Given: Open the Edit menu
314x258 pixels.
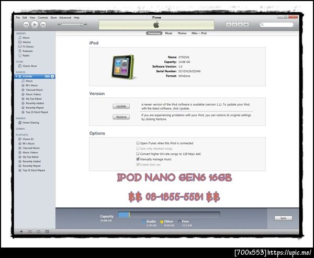Looking at the screenshot, I should coord(25,18).
